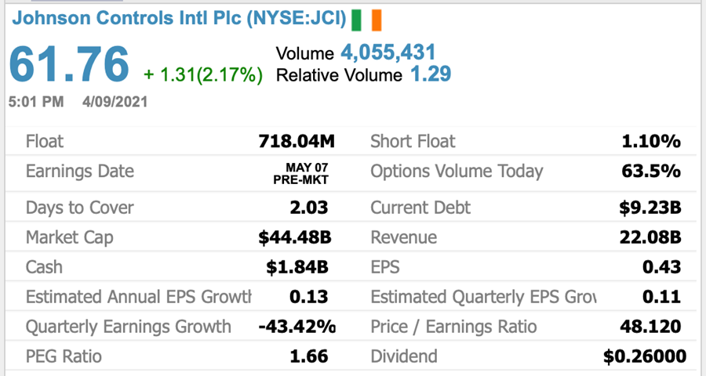Click the timestamp 5:01 PM

pos(36,102)
